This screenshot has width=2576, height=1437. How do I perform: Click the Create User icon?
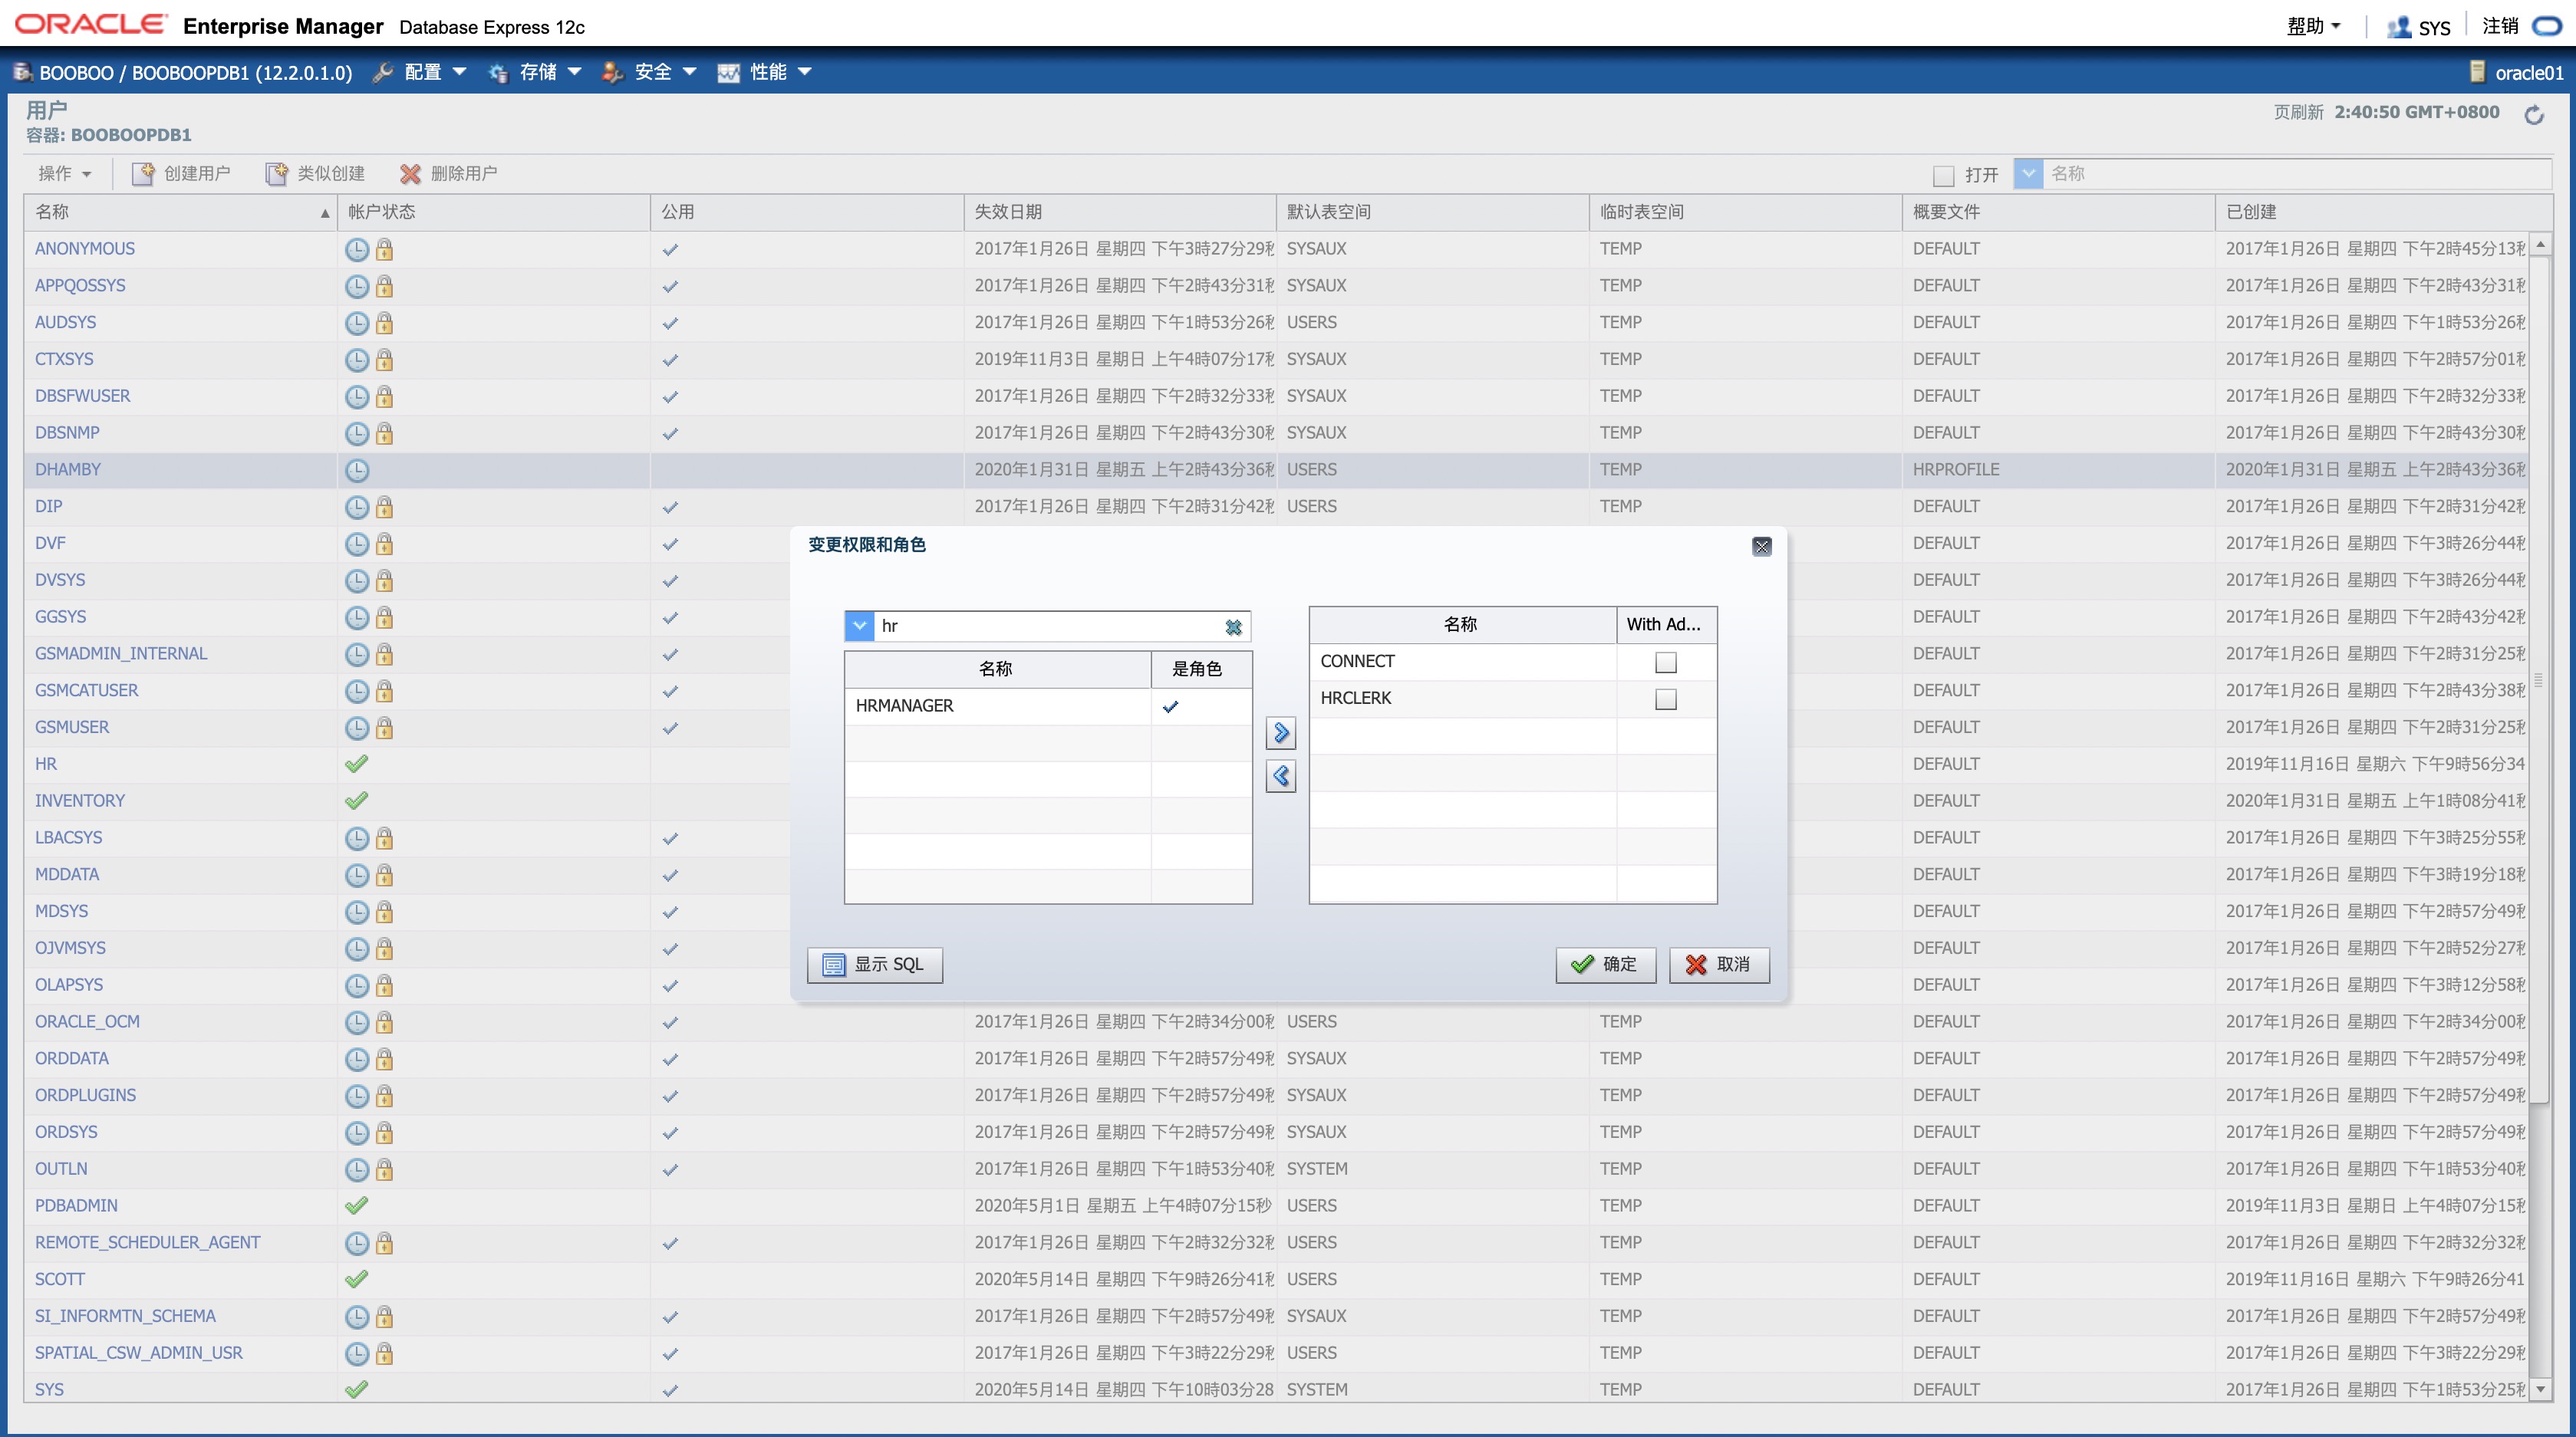(x=143, y=174)
